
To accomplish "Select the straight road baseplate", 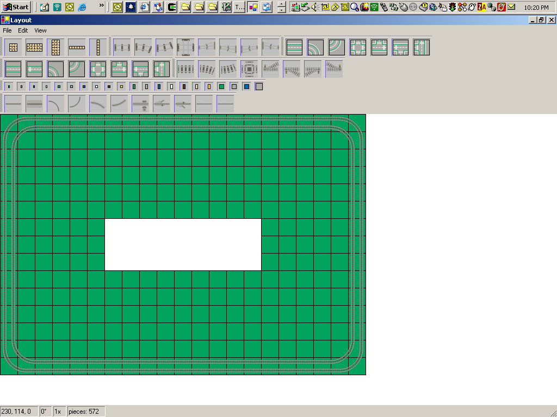I will pyautogui.click(x=294, y=47).
